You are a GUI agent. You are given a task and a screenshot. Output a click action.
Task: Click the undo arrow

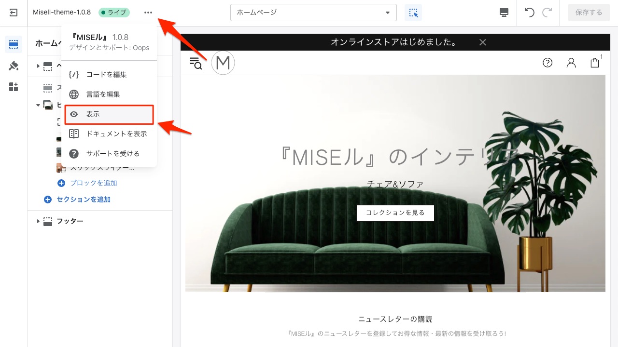point(530,13)
